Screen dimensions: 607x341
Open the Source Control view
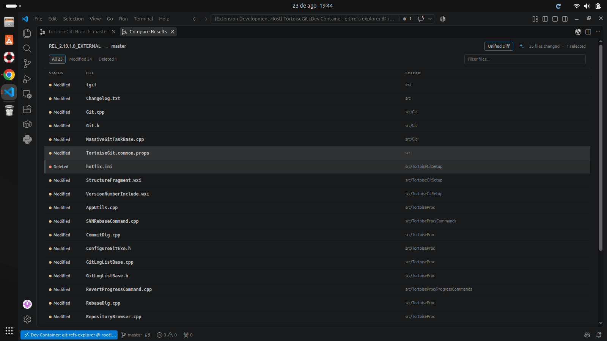[x=27, y=64]
